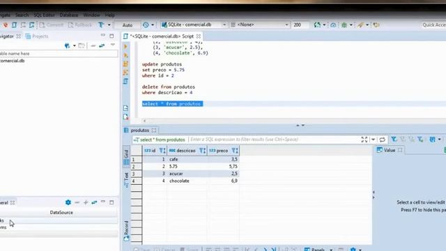Image resolution: width=446 pixels, height=251 pixels.
Task: Click the tools wrench toolbar icon
Action: point(361,25)
